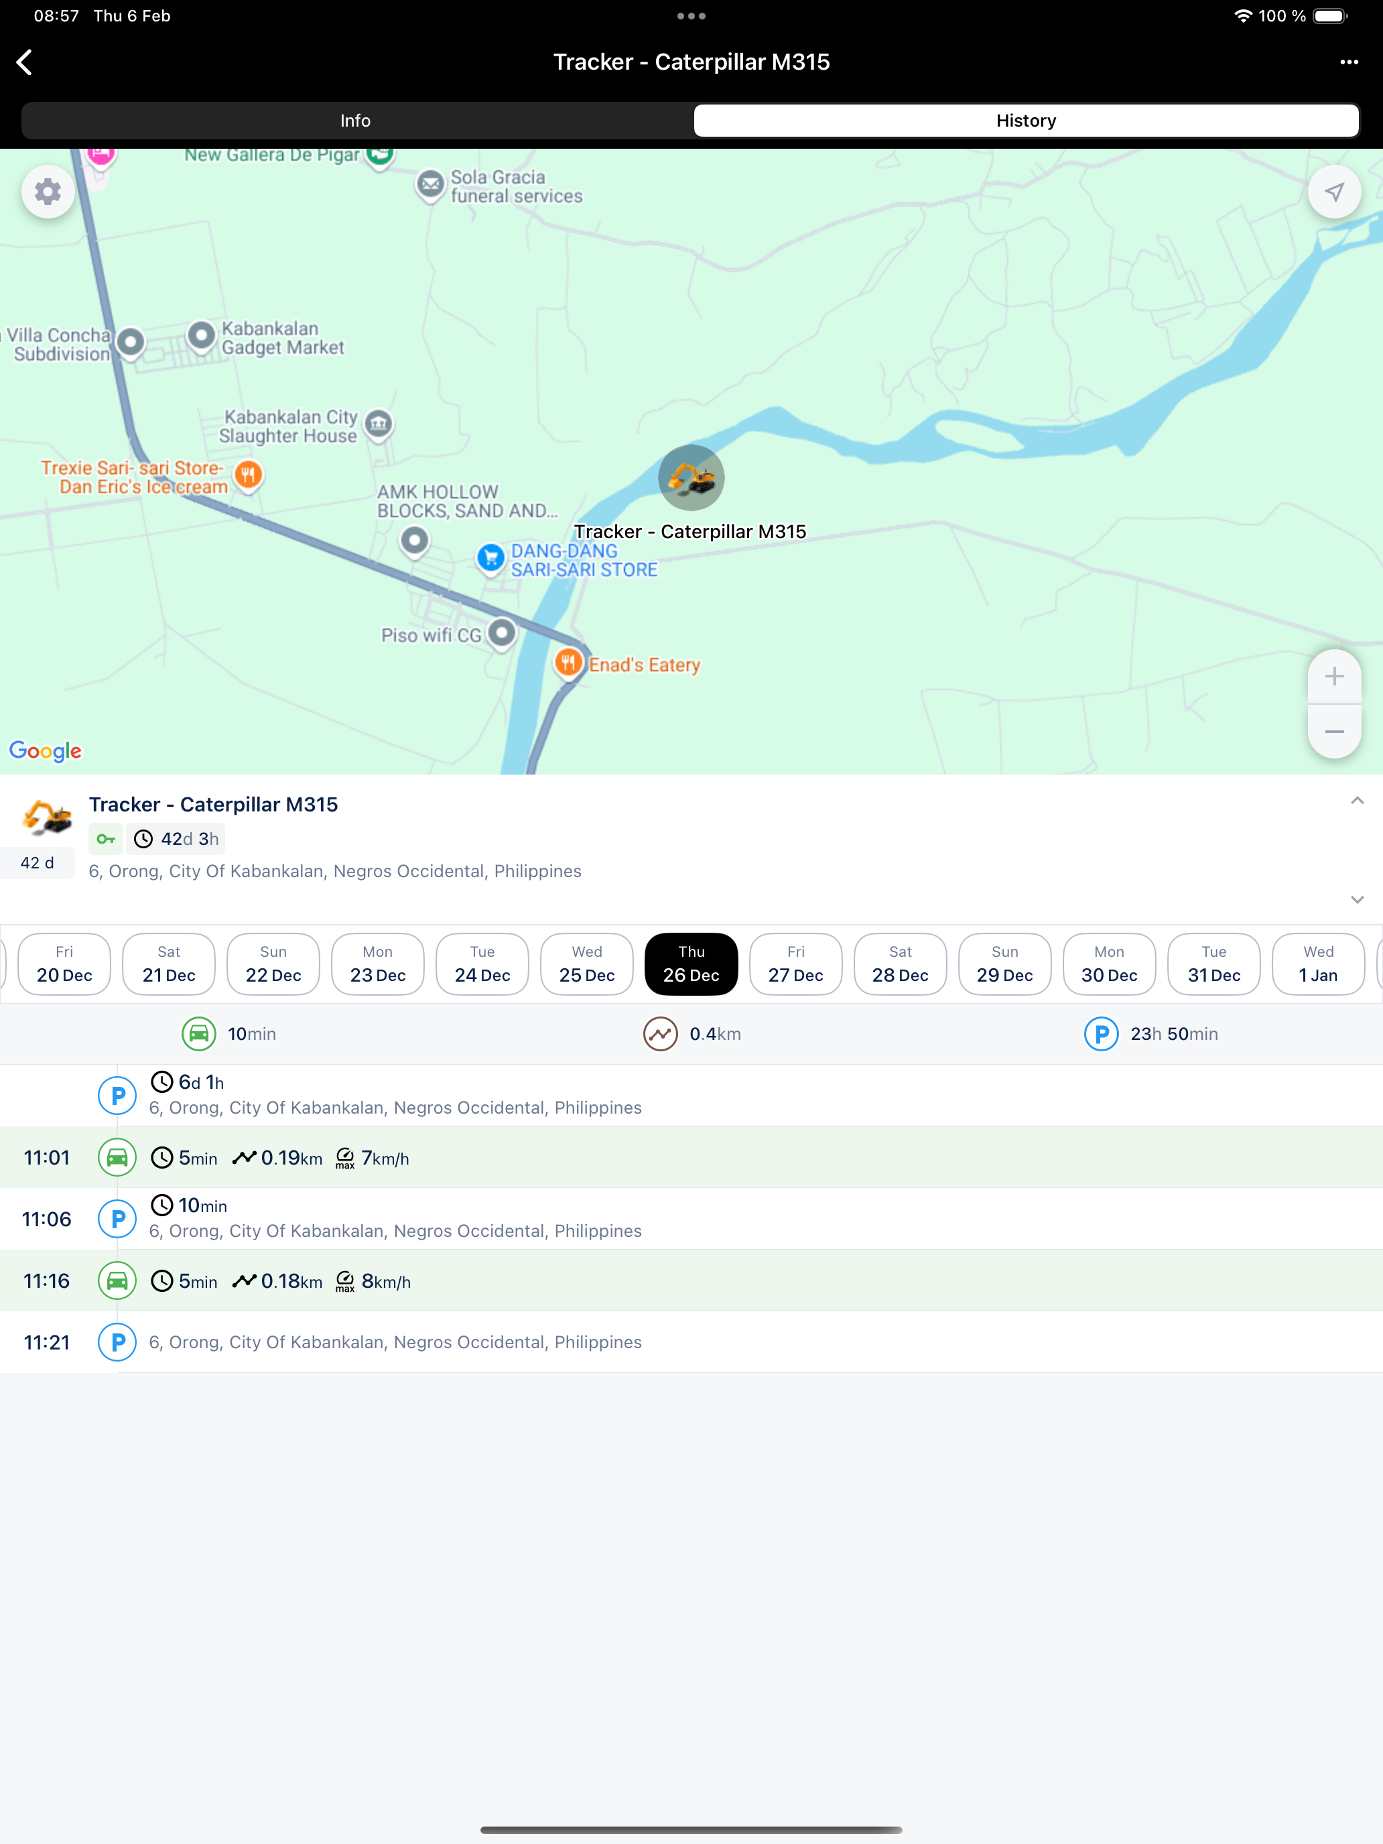Image resolution: width=1383 pixels, height=1844 pixels.
Task: Select the 11:01 trip car icon
Action: [x=117, y=1157]
